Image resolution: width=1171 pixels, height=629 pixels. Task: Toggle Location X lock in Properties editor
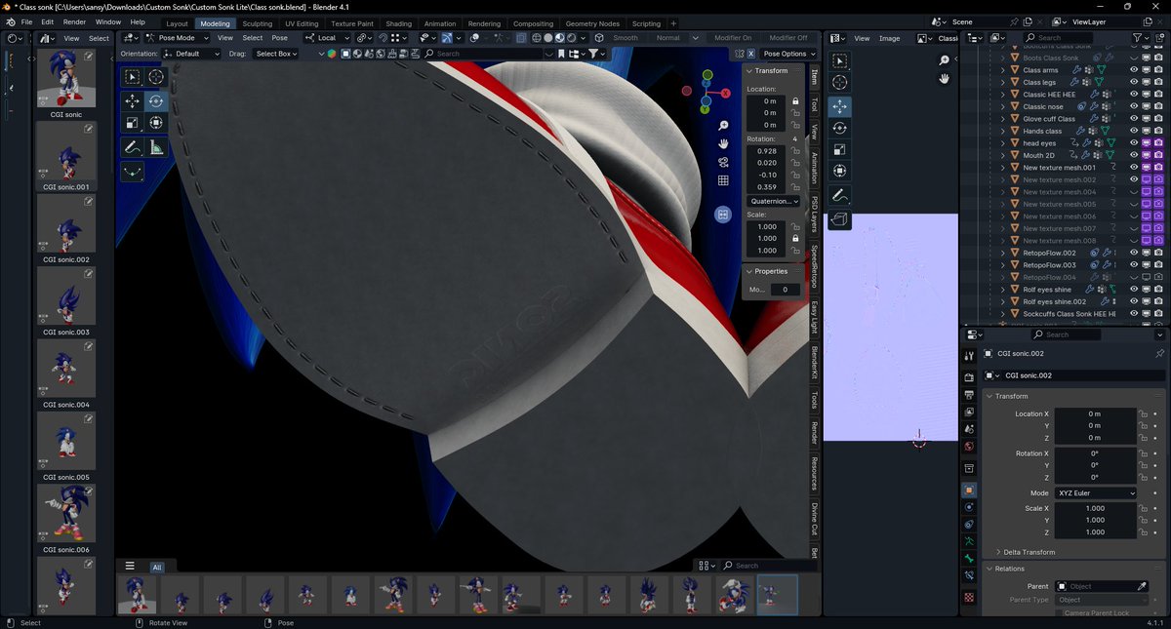coord(1143,414)
